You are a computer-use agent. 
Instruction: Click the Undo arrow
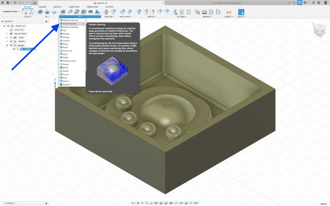tap(21, 3)
